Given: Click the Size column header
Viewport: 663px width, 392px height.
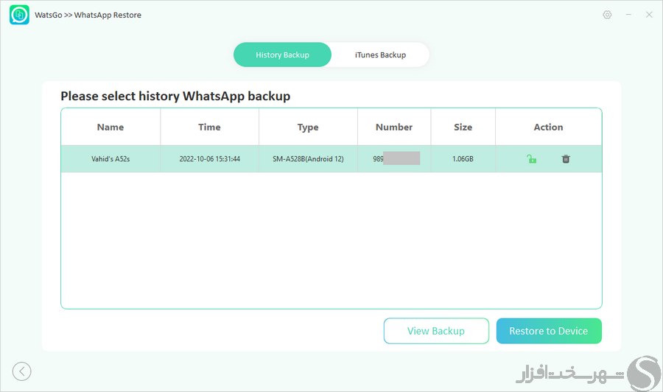Looking at the screenshot, I should click(x=463, y=127).
